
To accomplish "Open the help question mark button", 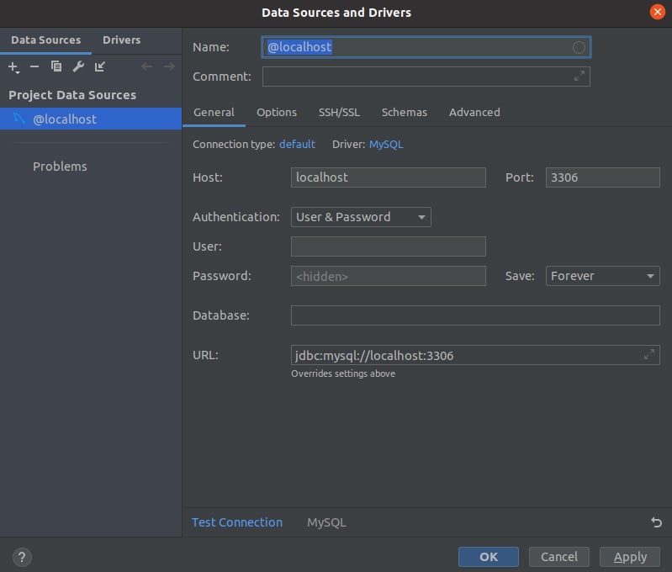I will click(x=22, y=557).
